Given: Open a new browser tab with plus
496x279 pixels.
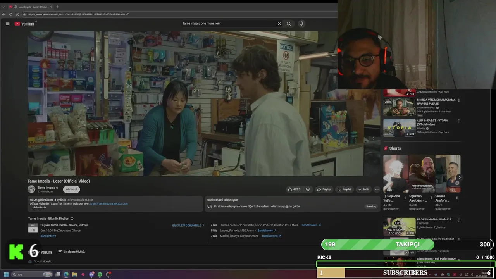Looking at the screenshot, I should (x=57, y=7).
